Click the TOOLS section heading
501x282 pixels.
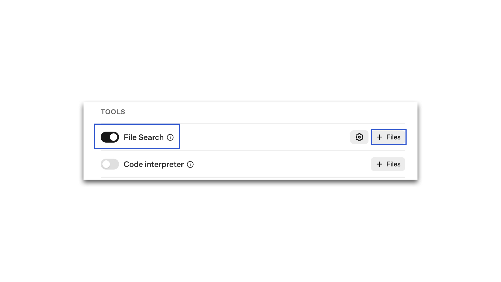[x=113, y=112]
